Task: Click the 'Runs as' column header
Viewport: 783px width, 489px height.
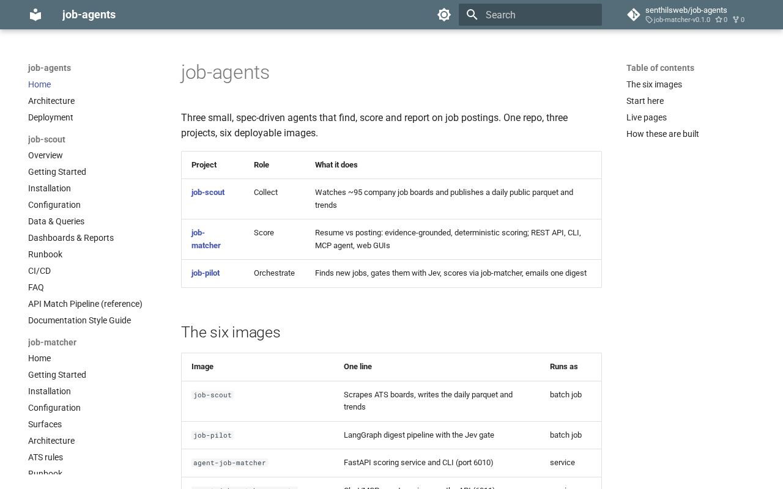Action: click(x=564, y=366)
